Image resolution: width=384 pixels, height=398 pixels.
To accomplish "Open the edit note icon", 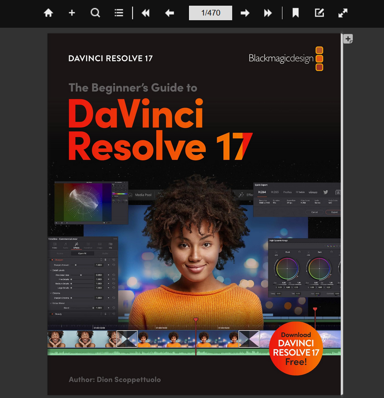I will [319, 13].
